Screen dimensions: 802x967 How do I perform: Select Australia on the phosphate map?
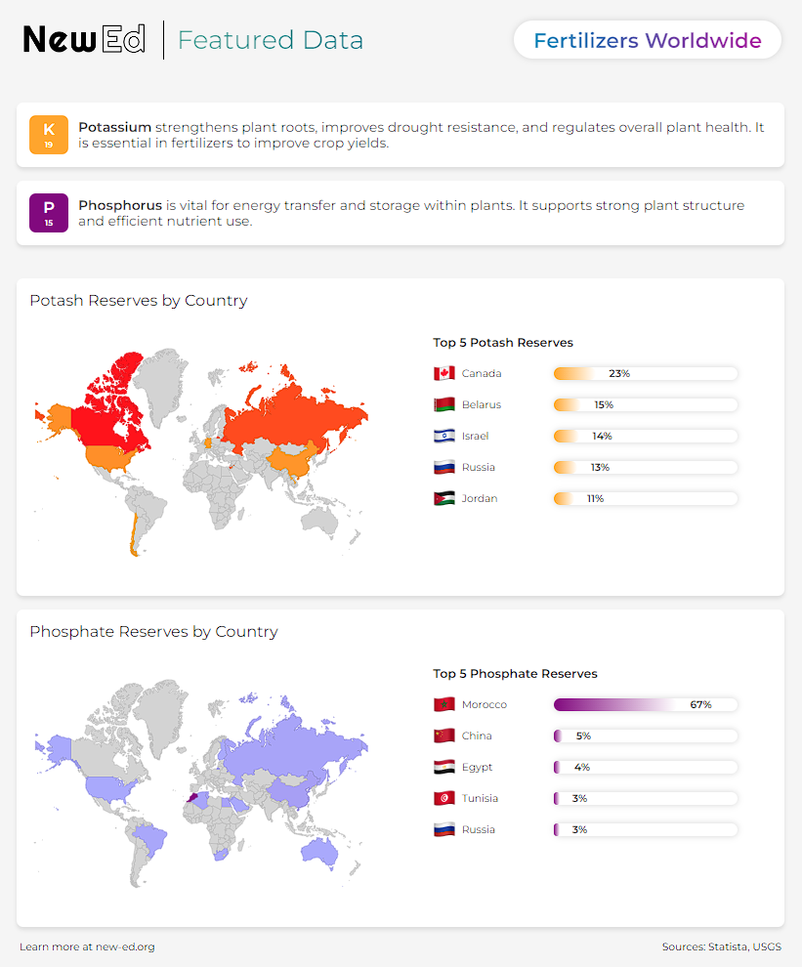coord(319,851)
